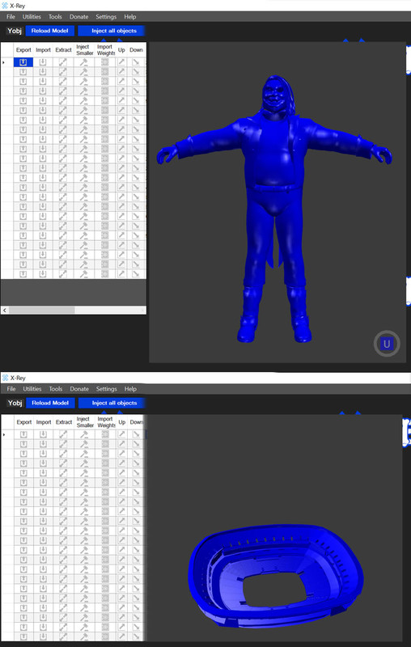The image size is (411, 647).
Task: Click the Import Weights icon in the arrow-marked row, stadium window
Action: click(105, 434)
